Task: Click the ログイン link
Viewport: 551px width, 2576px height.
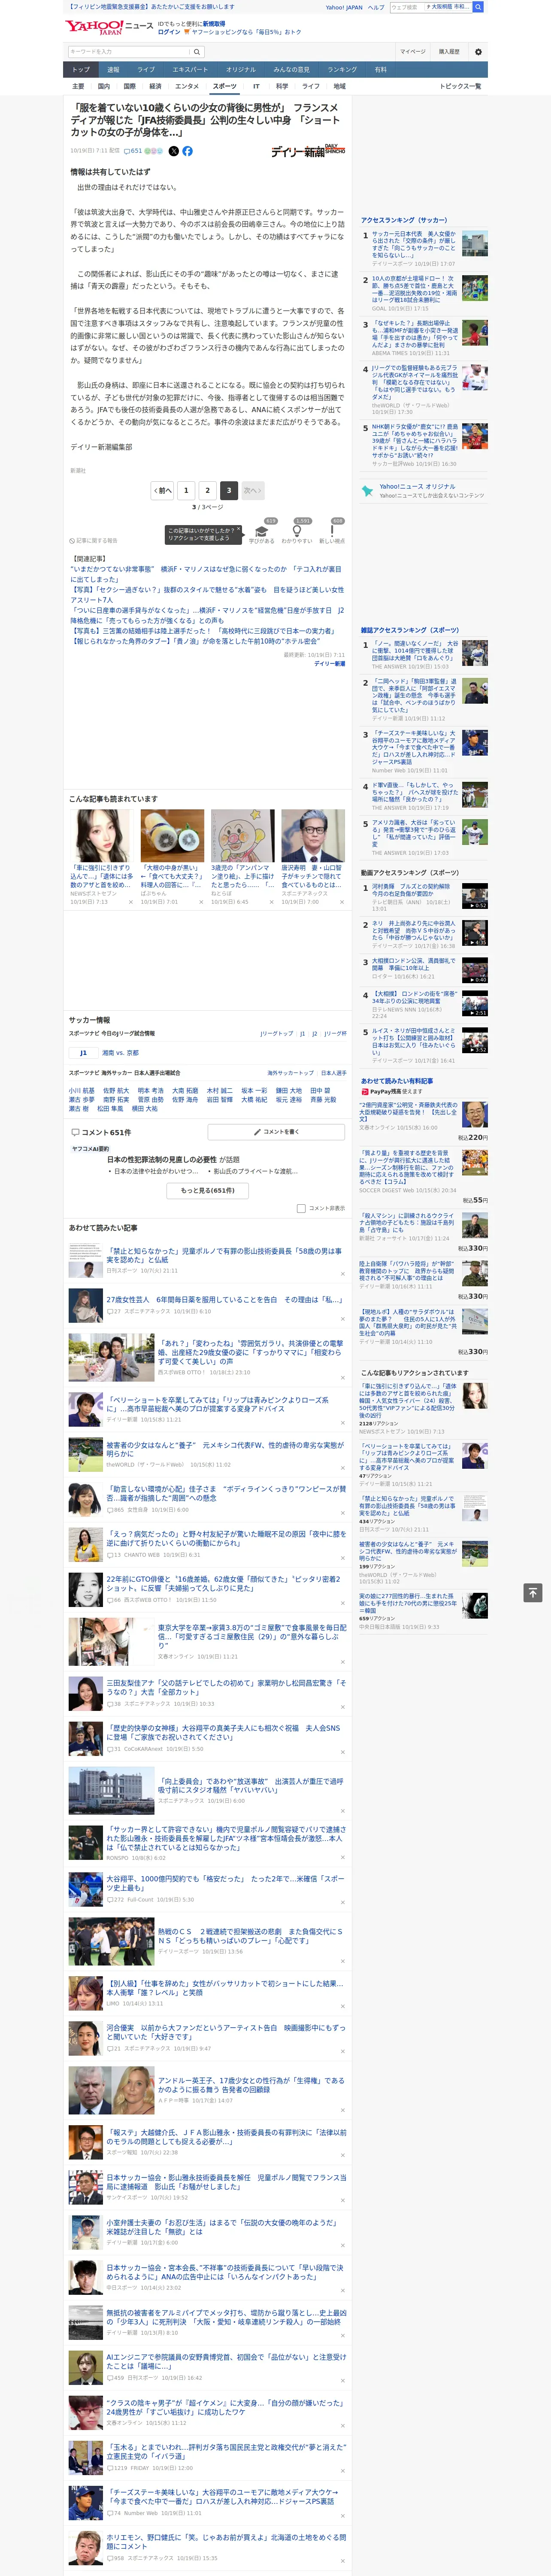Action: (x=169, y=32)
